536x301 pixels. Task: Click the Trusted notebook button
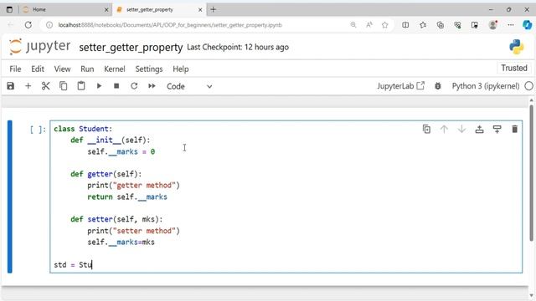pyautogui.click(x=514, y=68)
